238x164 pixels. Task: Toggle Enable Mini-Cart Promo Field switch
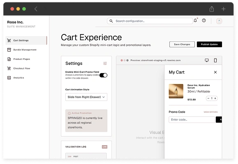103,75
